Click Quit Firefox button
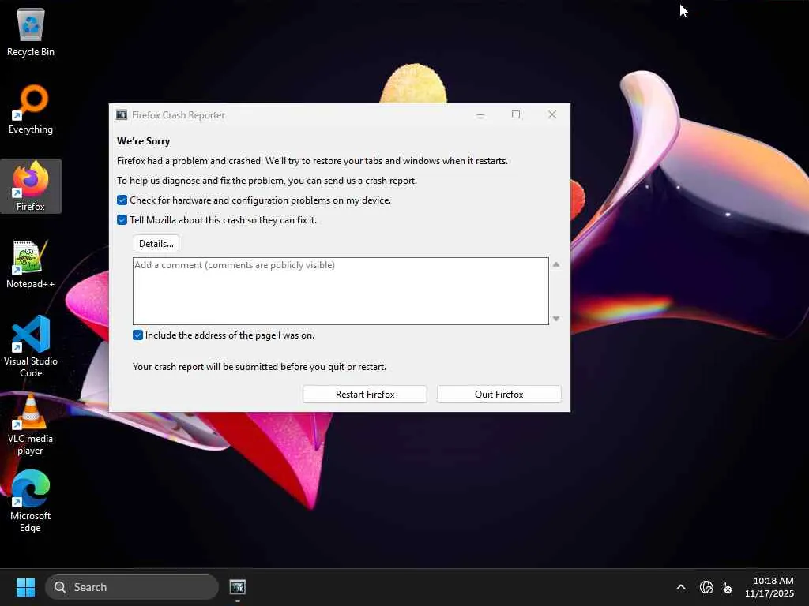 [x=499, y=395]
